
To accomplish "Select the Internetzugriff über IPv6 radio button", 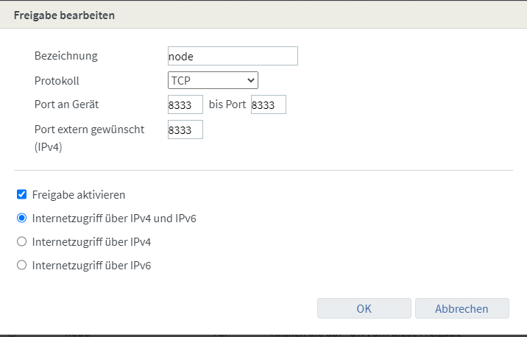I will click(21, 265).
